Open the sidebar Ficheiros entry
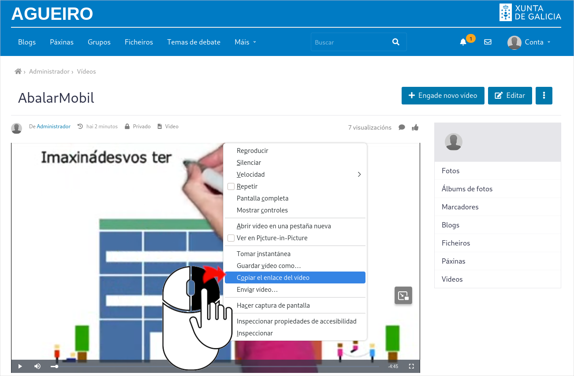The height and width of the screenshot is (376, 574). (x=498, y=243)
